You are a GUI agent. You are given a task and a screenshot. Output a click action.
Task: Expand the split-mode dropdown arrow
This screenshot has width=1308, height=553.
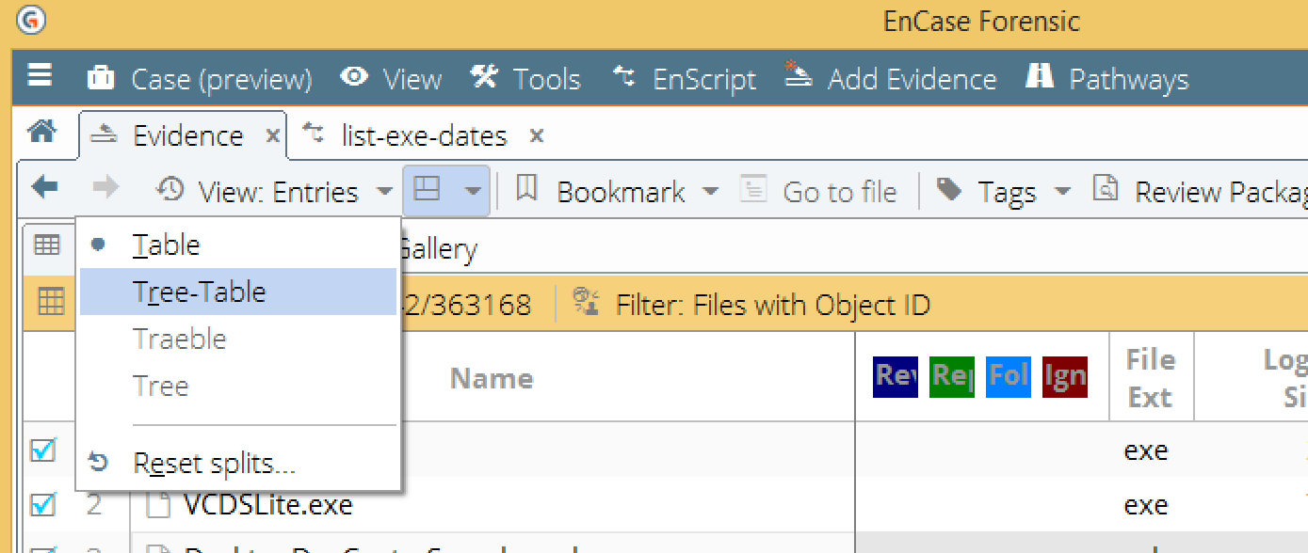[472, 192]
